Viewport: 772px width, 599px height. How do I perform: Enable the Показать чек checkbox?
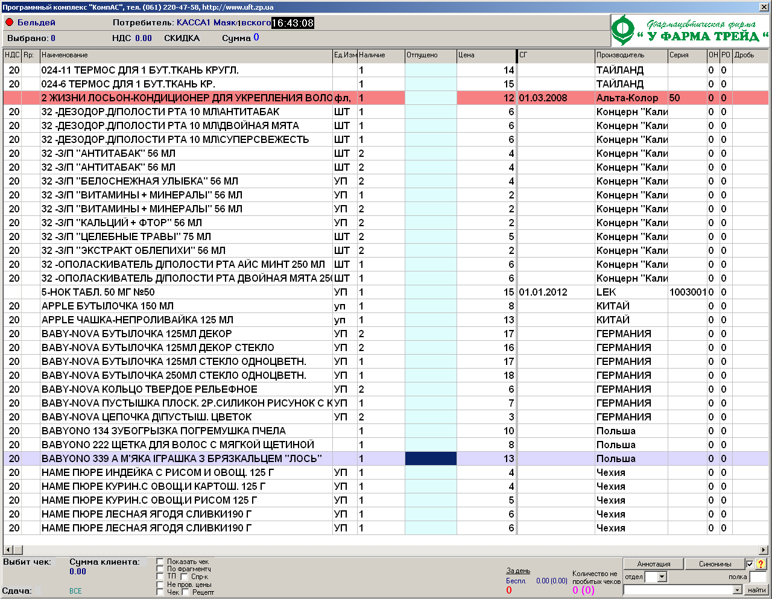(160, 562)
